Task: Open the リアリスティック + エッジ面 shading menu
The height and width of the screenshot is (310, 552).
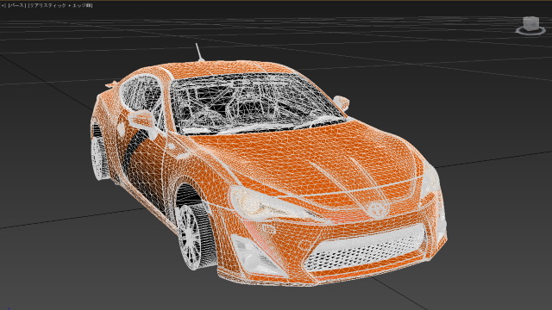Action: click(x=60, y=5)
